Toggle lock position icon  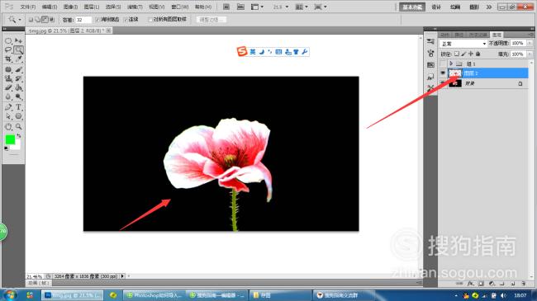(x=471, y=54)
